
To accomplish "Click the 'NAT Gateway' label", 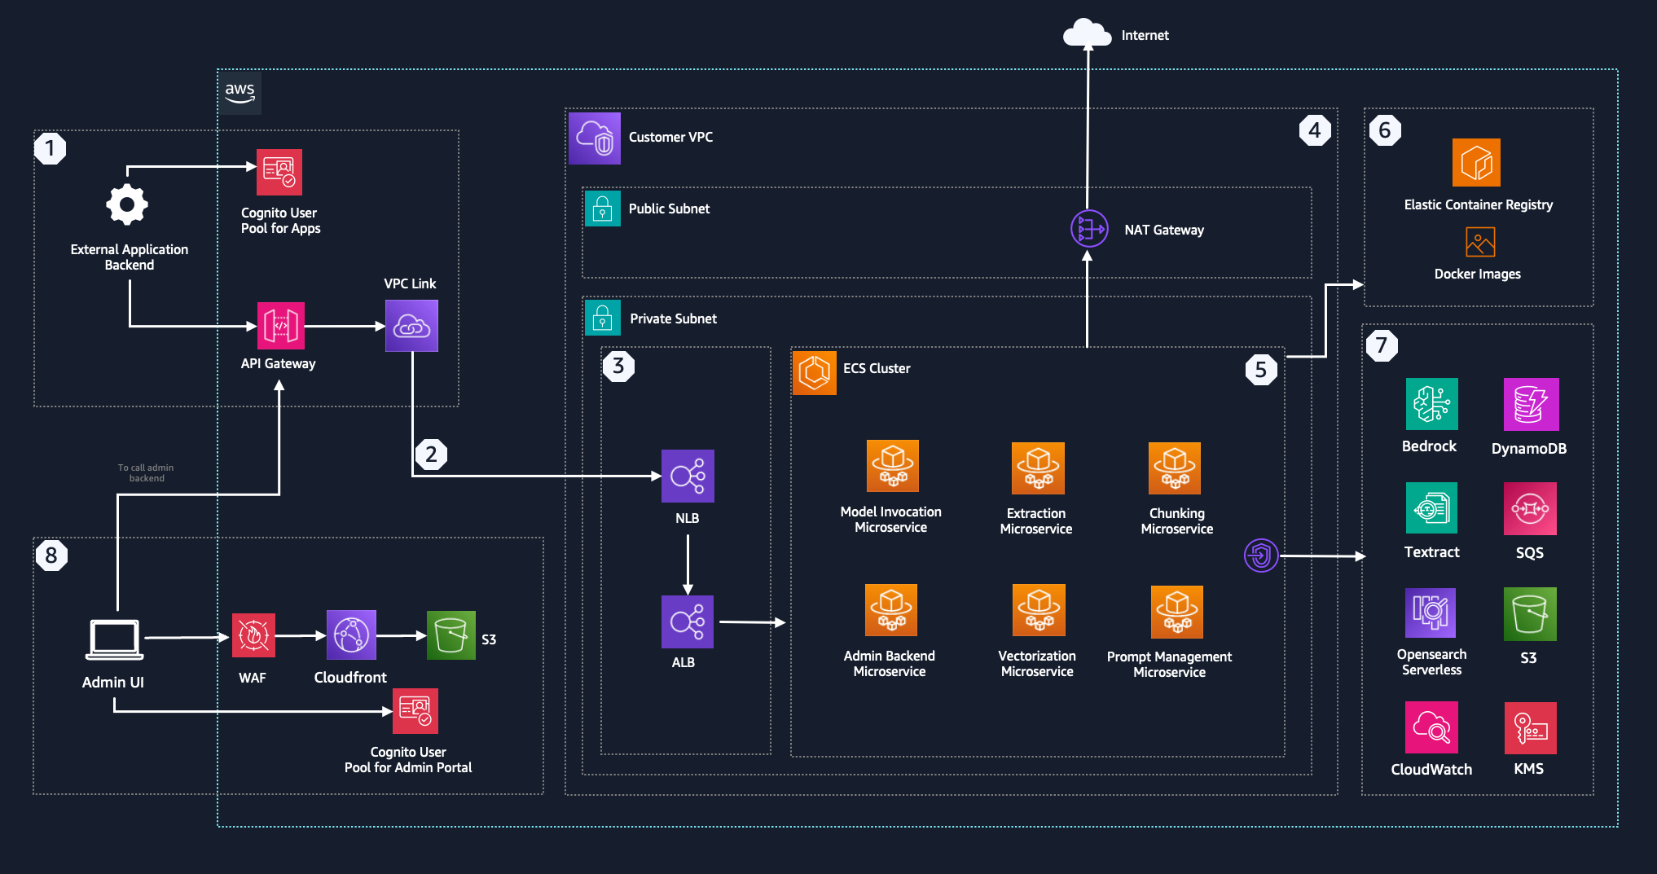I will pos(1164,230).
